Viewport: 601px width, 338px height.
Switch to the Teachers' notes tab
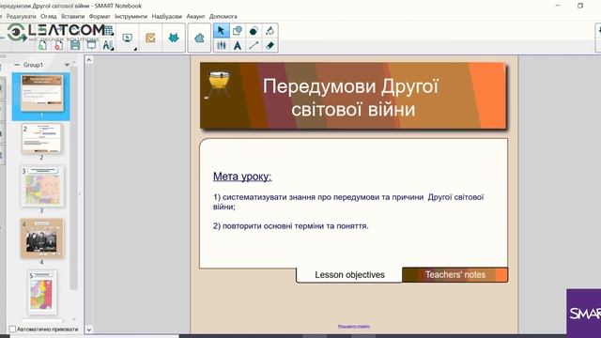(x=455, y=275)
